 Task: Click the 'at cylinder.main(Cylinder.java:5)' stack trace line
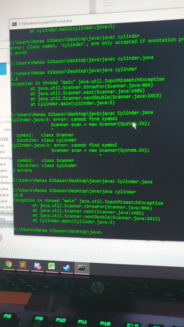pos(74,222)
